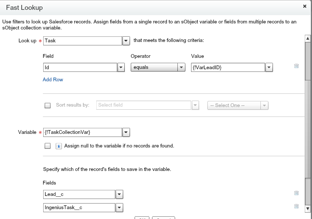The height and width of the screenshot is (219, 312).
Task: Open the equals operator dropdown
Action: point(182,68)
